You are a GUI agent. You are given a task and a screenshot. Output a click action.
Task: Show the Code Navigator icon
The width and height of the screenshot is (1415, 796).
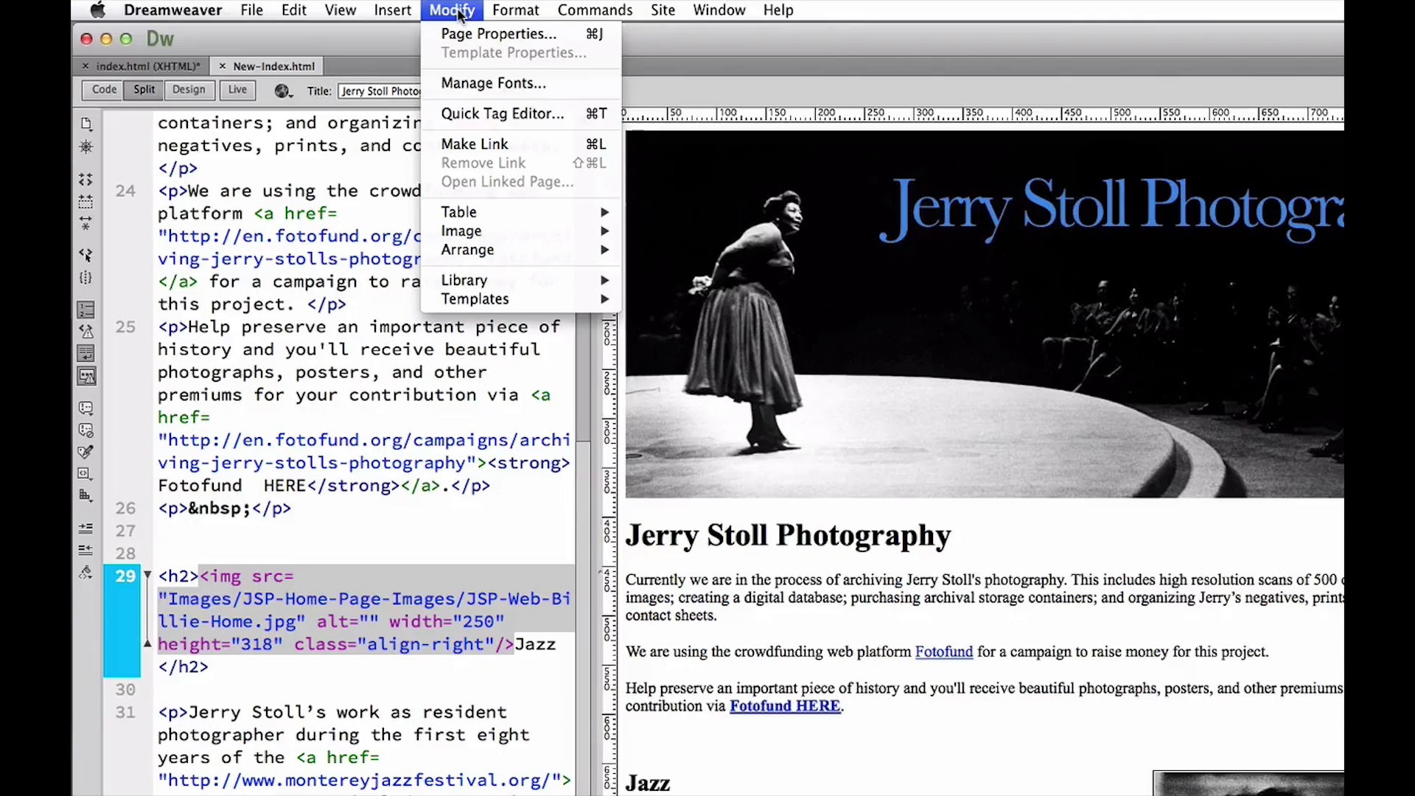click(x=86, y=147)
